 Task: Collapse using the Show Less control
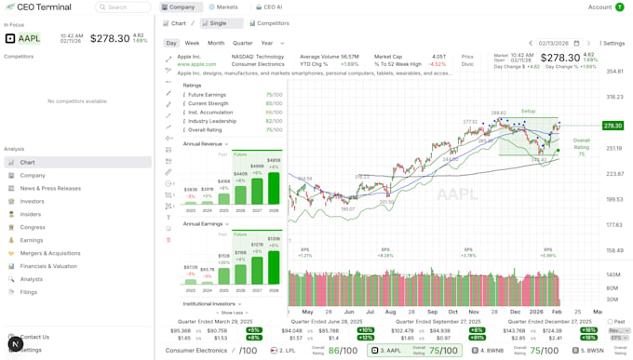[x=232, y=313]
